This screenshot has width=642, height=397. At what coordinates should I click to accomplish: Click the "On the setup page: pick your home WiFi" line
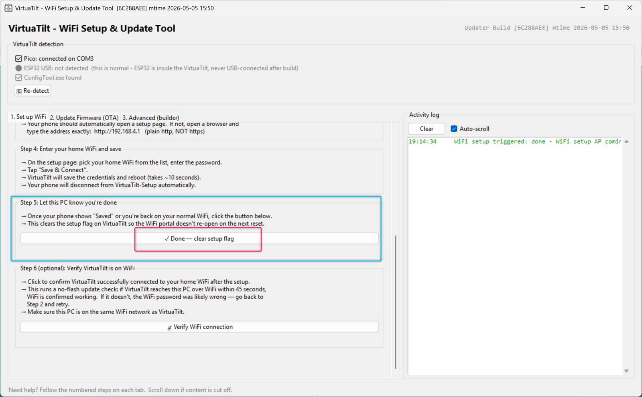click(x=122, y=163)
